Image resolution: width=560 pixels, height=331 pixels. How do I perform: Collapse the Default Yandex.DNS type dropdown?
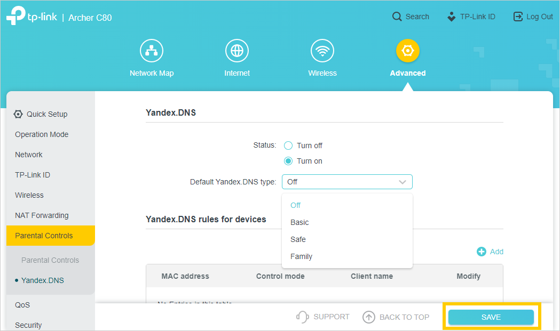[x=403, y=182]
